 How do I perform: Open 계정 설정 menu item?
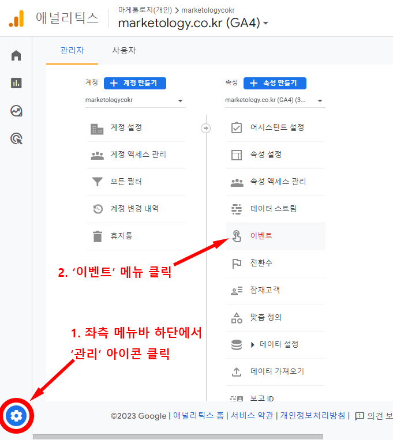tap(136, 128)
